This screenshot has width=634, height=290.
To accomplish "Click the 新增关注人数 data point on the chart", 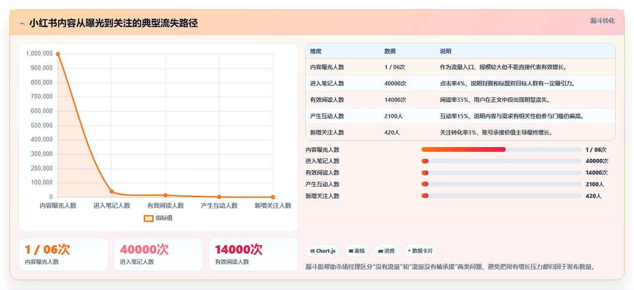I will click(x=273, y=197).
